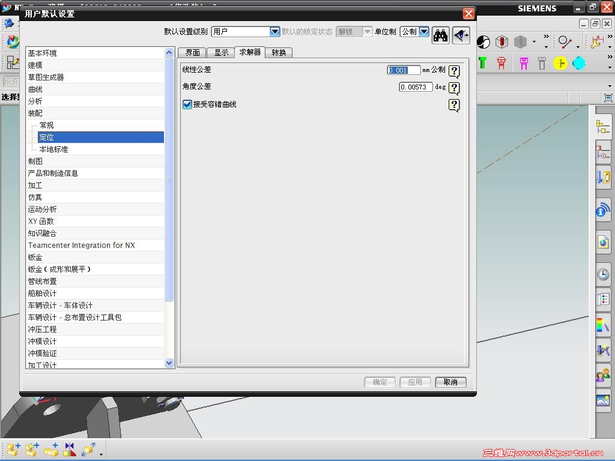This screenshot has height=461, width=615.
Task: Select 常规 under 装配
Action: (101, 125)
